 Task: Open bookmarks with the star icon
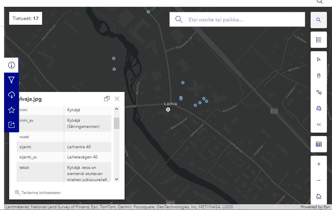11,110
